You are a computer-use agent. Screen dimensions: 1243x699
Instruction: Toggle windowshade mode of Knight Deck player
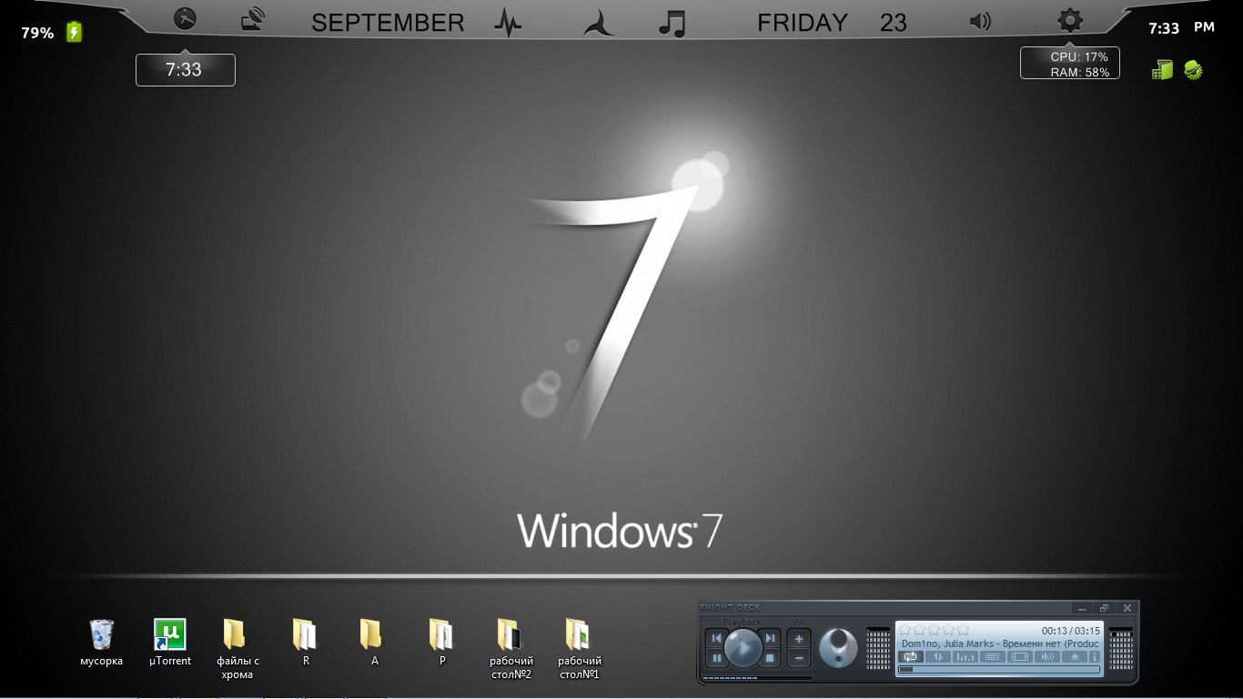coord(1104,608)
